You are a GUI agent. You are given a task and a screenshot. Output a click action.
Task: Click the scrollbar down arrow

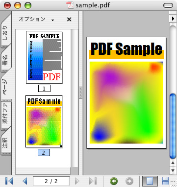coord(173,170)
